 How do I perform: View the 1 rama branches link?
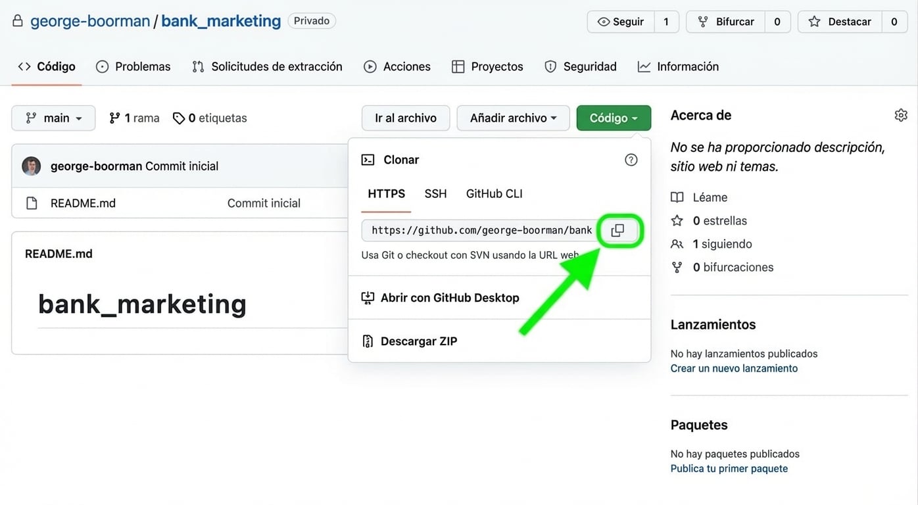134,118
